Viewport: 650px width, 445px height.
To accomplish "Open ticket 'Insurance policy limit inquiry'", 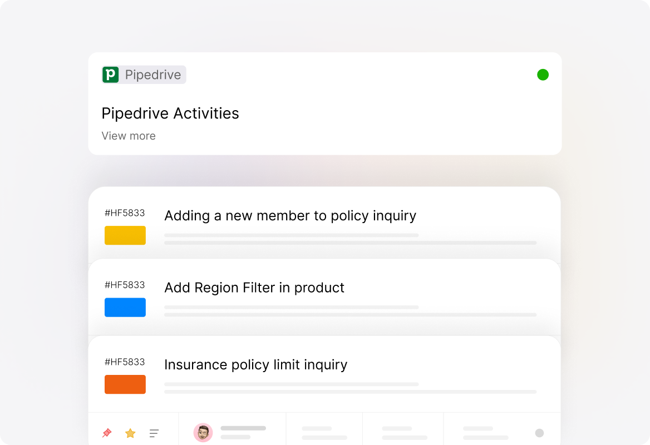I will click(x=255, y=364).
